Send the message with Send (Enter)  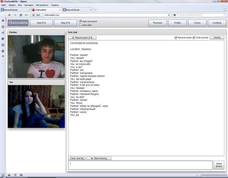point(219,165)
